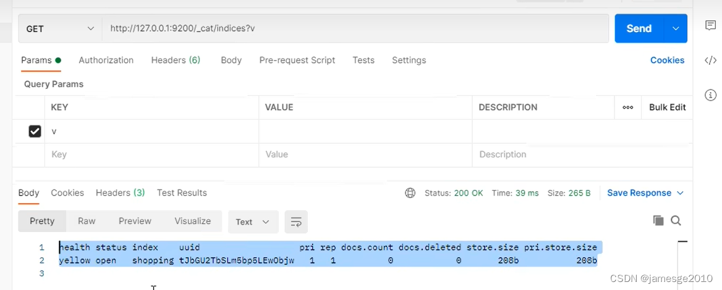Image resolution: width=722 pixels, height=290 pixels.
Task: Open the Cookies link
Action: (x=667, y=60)
